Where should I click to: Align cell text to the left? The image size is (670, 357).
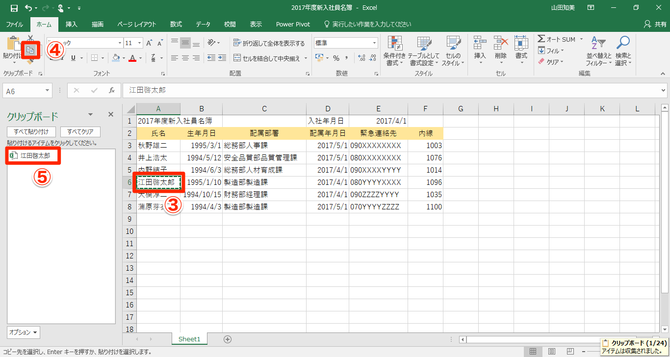(x=175, y=58)
